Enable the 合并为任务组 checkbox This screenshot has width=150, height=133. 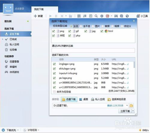[54, 92]
